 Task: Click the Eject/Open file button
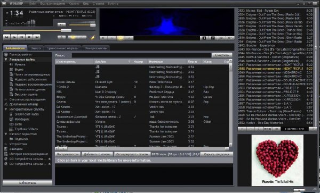coord(61,37)
